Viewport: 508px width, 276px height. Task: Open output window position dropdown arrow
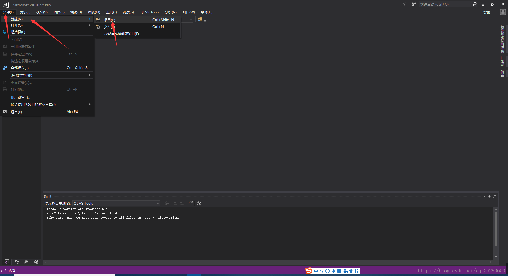pyautogui.click(x=484, y=196)
